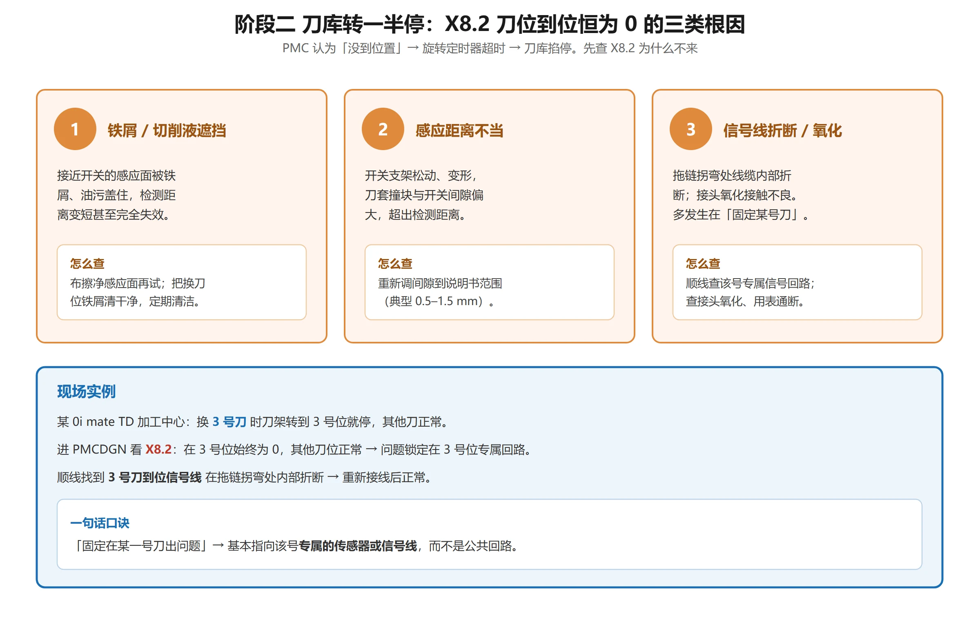
Task: Click the subtitle starting with PMC 认为
Action: click(490, 48)
